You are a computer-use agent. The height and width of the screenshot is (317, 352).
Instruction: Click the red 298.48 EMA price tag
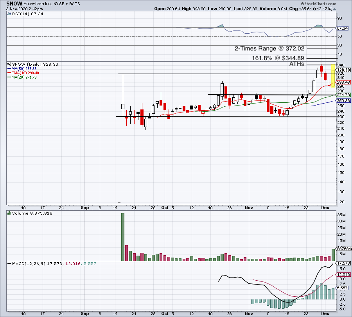coord(343,82)
